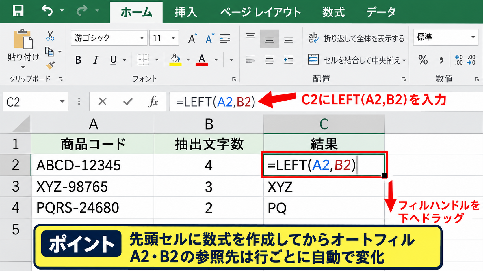Toggle Underline formatting
The width and height of the screenshot is (483, 271).
point(114,60)
